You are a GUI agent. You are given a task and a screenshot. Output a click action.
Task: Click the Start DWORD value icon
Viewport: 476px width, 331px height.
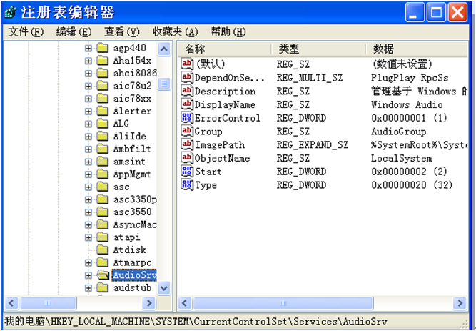click(188, 172)
